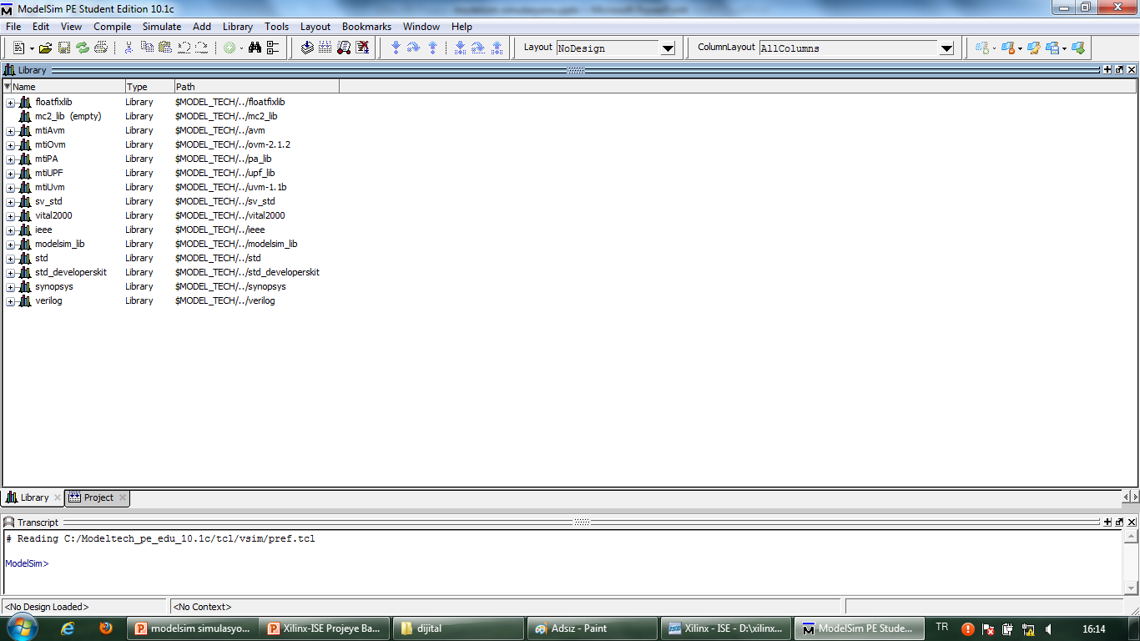
Task: Switch to the Project tab
Action: point(98,497)
